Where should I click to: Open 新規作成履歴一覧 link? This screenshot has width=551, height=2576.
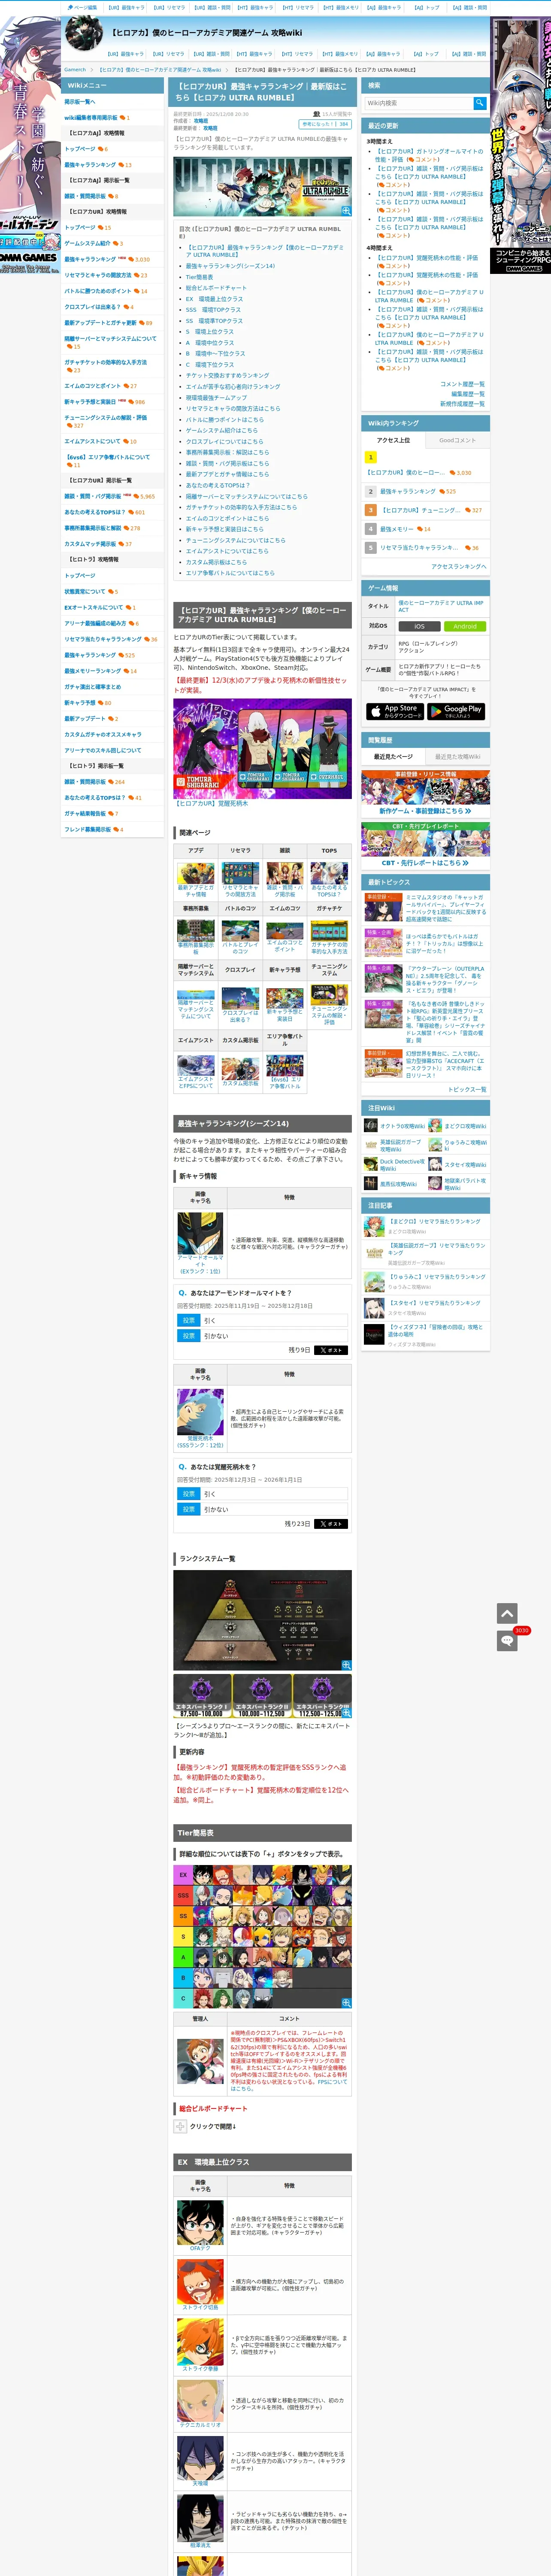tap(462, 404)
